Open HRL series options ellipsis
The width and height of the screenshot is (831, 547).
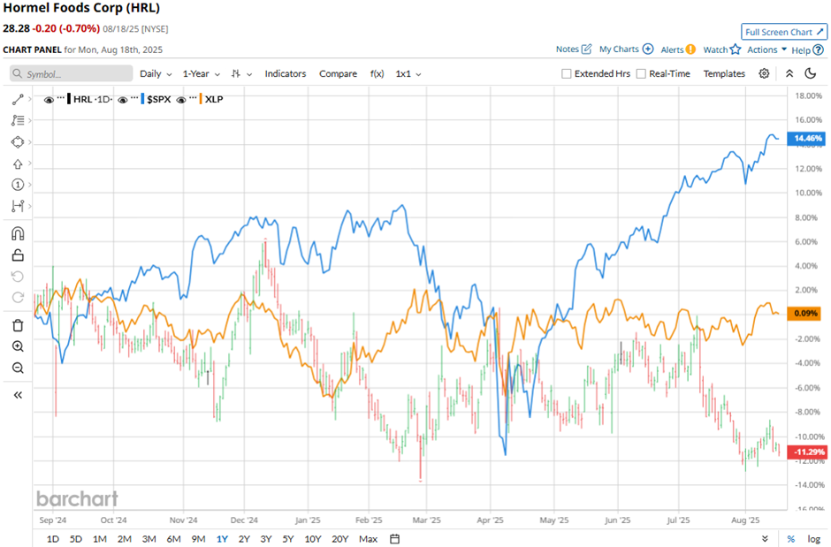[60, 98]
